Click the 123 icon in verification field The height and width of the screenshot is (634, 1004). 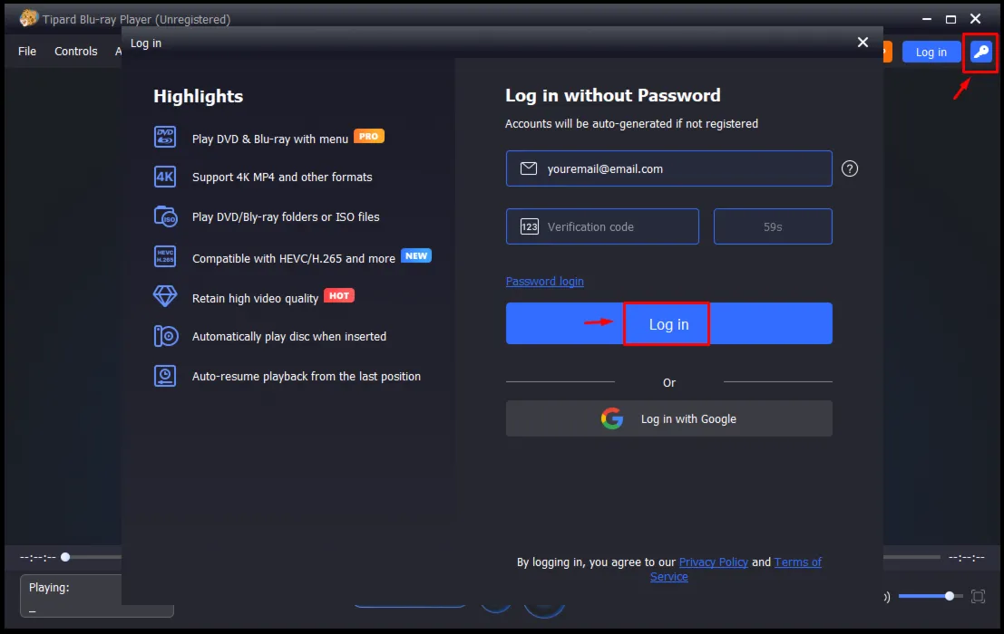click(x=530, y=226)
